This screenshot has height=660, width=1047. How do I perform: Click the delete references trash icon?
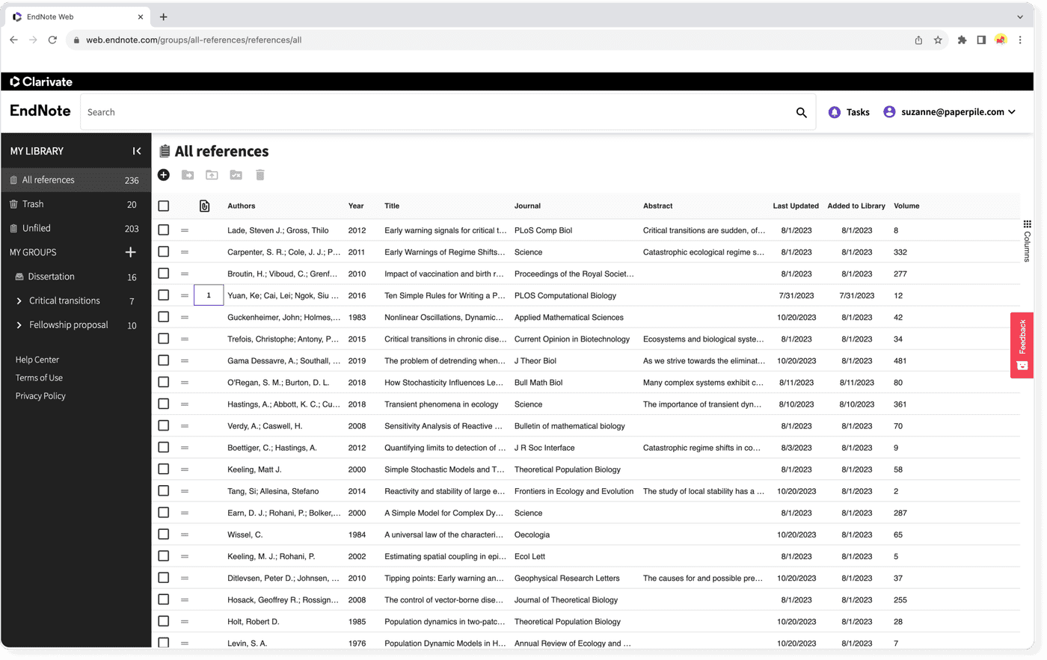260,174
